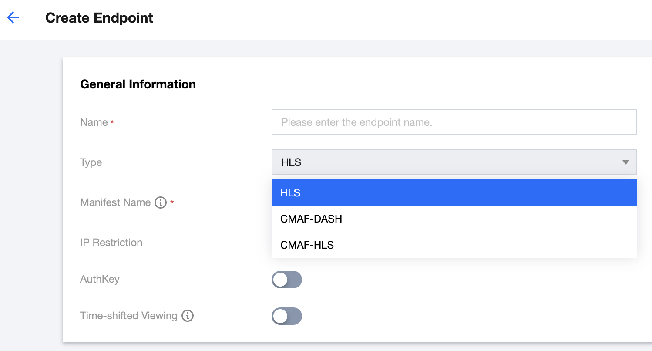Turn on the Time-shifted Viewing switch
Viewport: 652px width, 351px height.
[286, 316]
